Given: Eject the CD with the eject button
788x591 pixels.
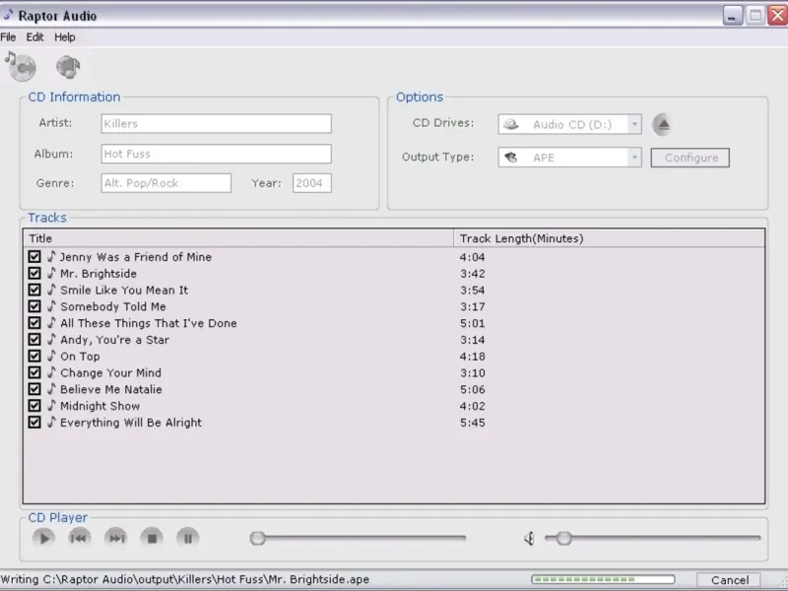Looking at the screenshot, I should (x=662, y=125).
